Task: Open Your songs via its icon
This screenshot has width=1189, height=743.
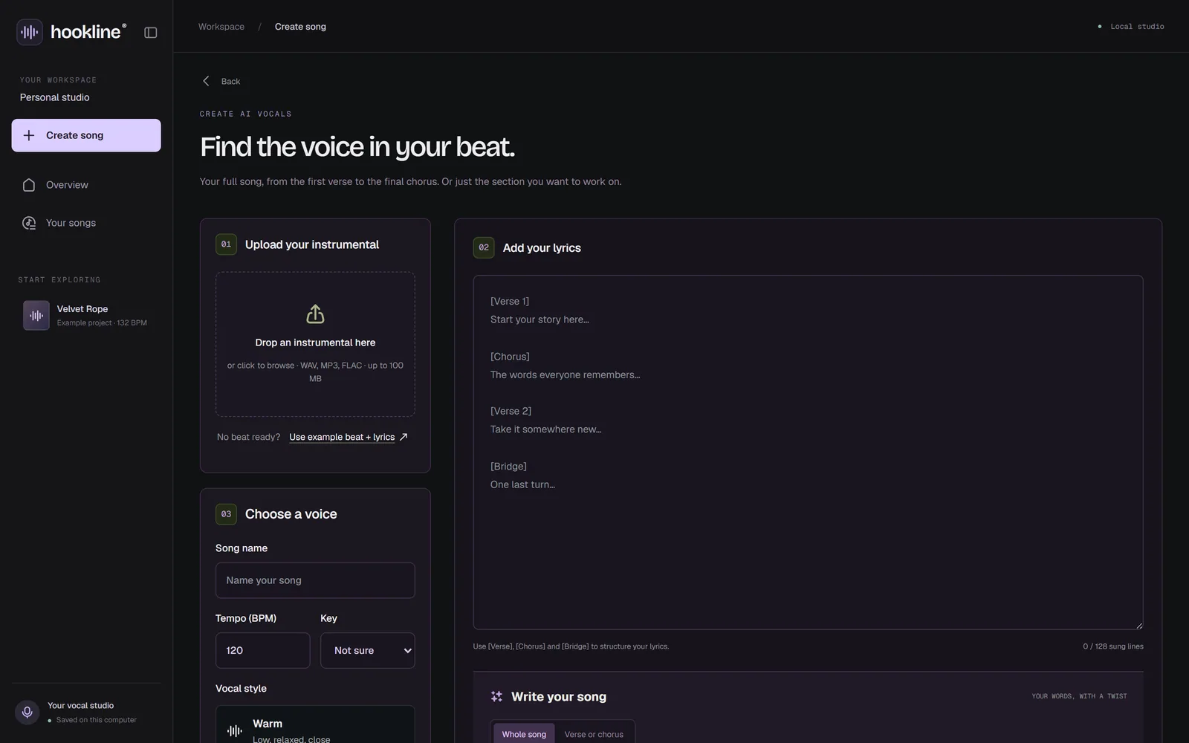Action: coord(29,223)
